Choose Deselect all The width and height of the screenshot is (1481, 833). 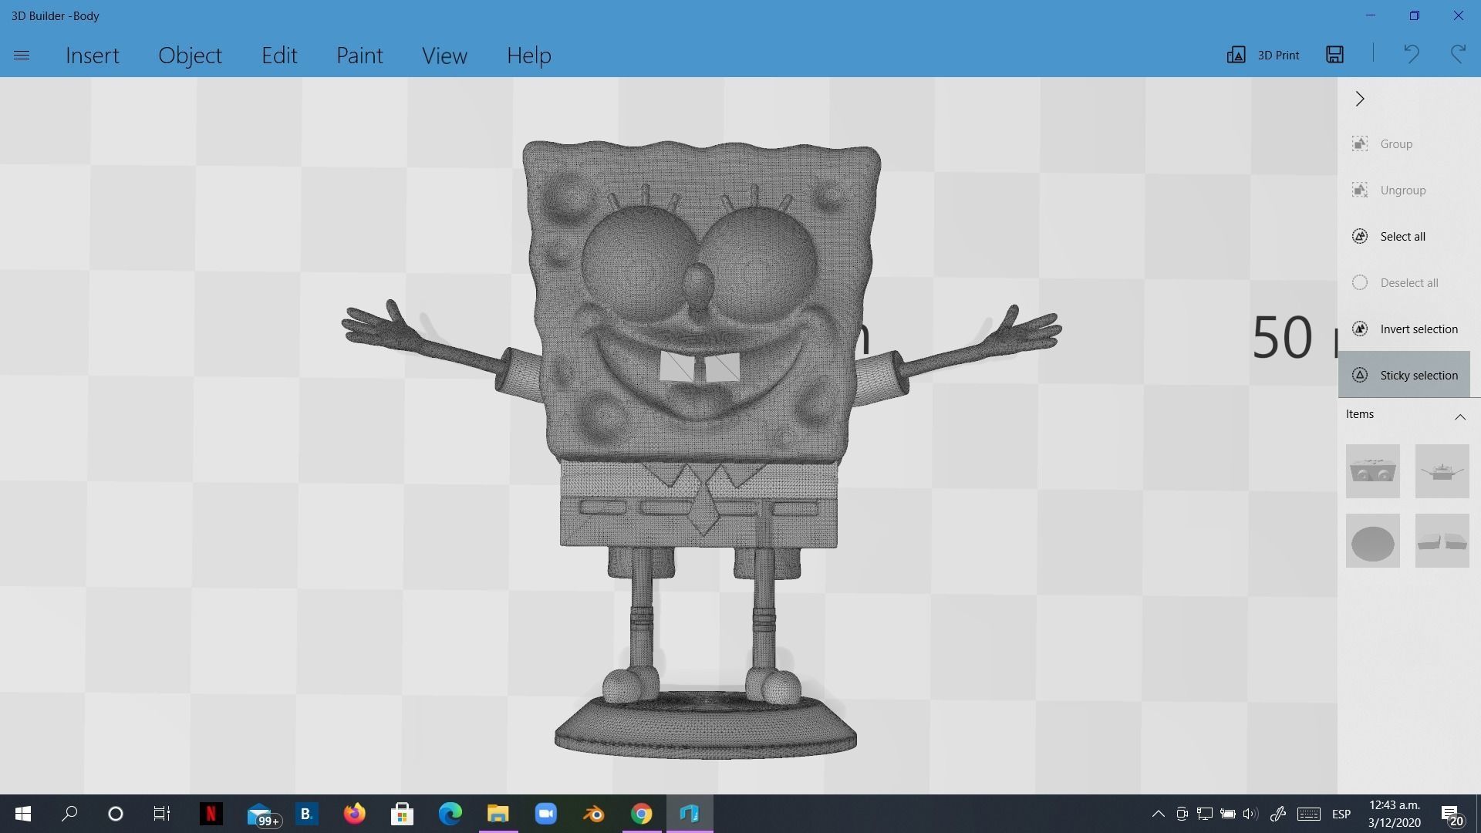(1404, 283)
